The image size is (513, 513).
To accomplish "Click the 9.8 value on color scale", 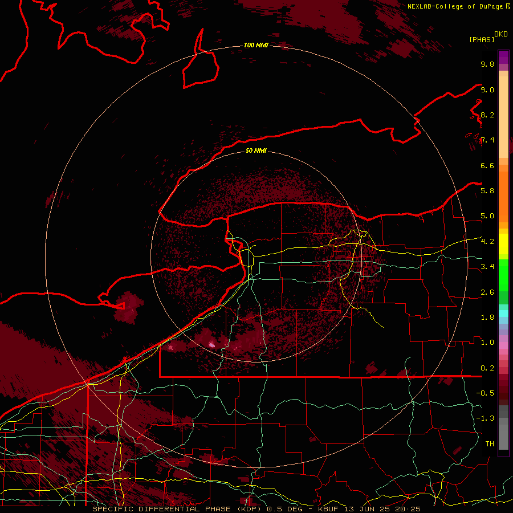I will (487, 64).
